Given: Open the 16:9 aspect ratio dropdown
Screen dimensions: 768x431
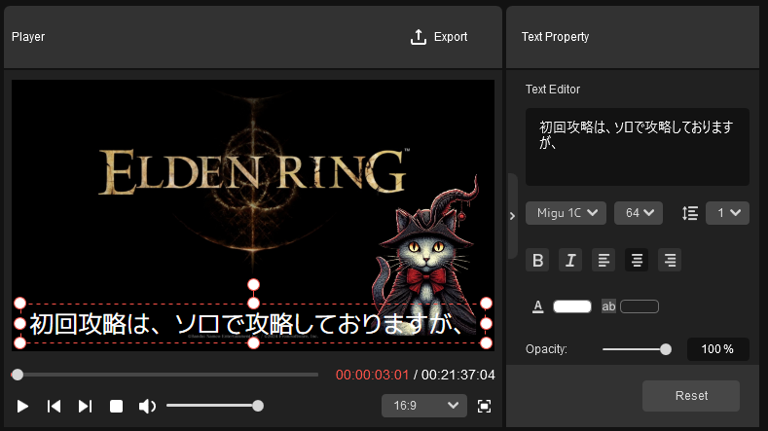Looking at the screenshot, I should pos(424,406).
